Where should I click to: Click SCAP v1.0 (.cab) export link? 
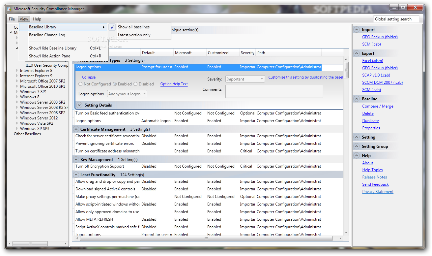(376, 75)
